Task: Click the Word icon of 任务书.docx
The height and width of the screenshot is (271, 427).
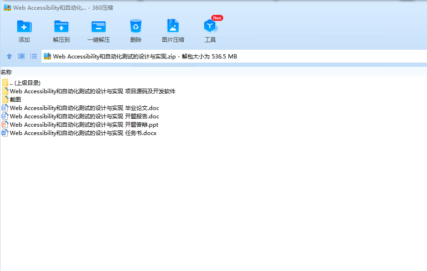Action: 5,133
